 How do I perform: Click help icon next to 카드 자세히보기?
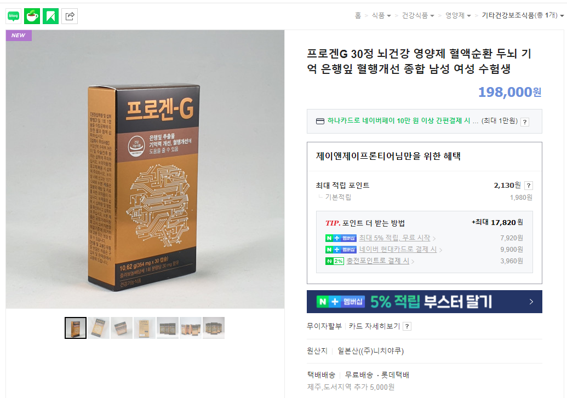coord(407,326)
